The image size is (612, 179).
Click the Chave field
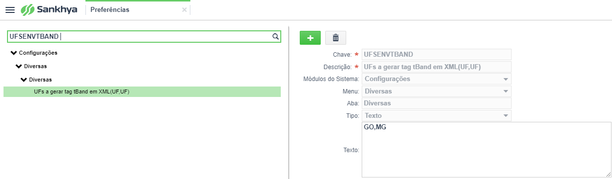point(437,54)
